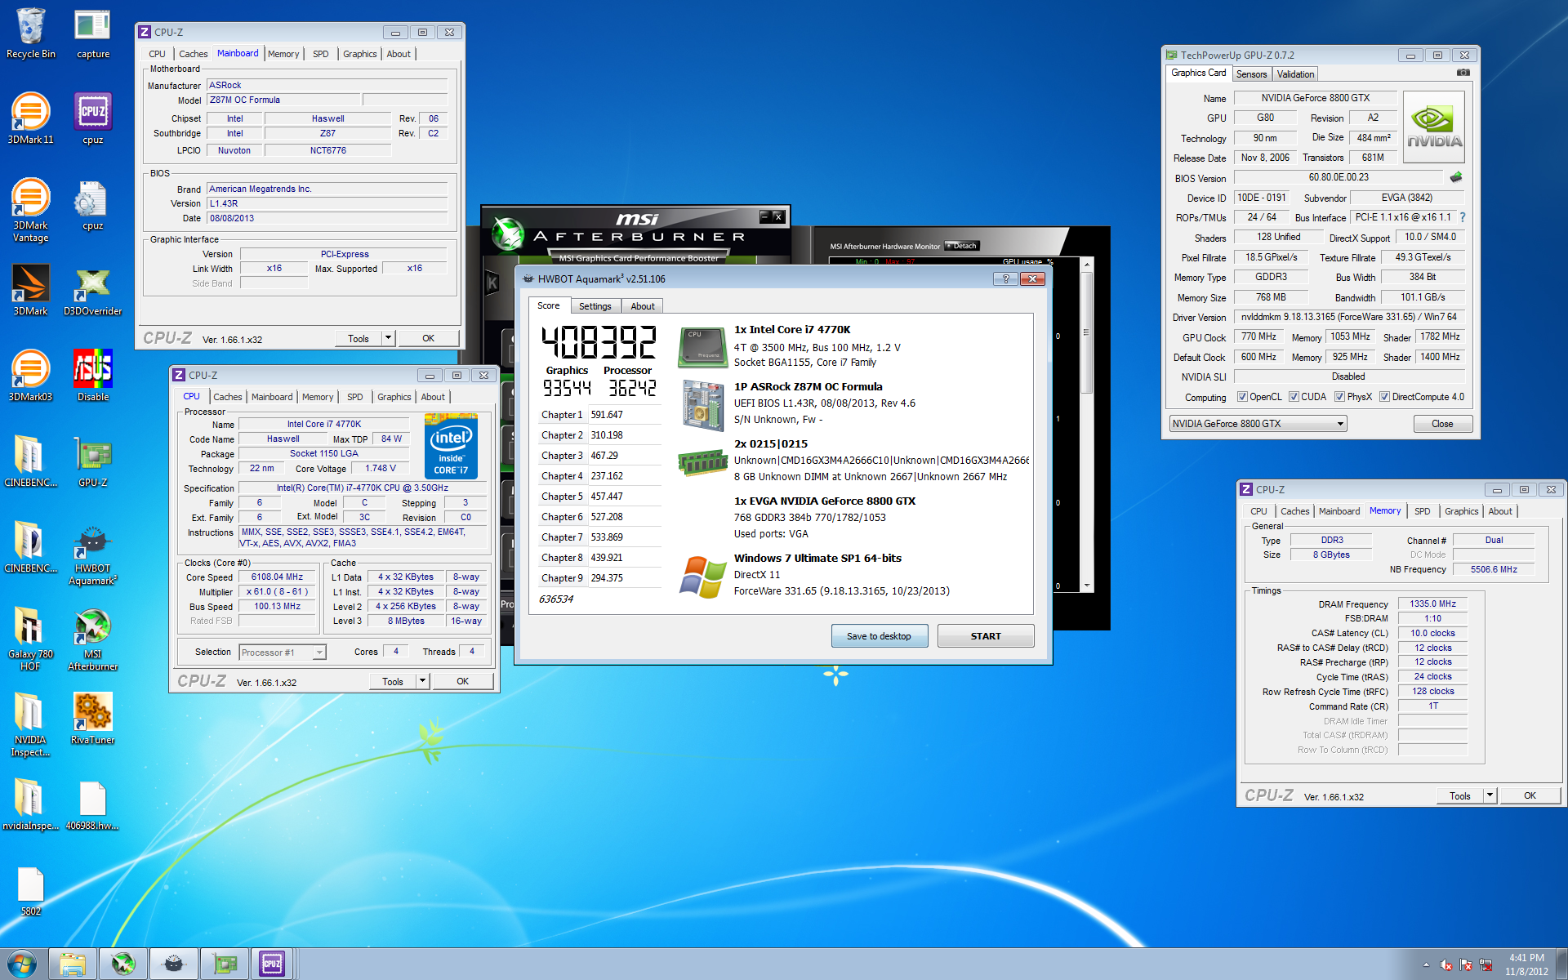Click OK in the Mainboard CPU-Z window

(x=428, y=338)
